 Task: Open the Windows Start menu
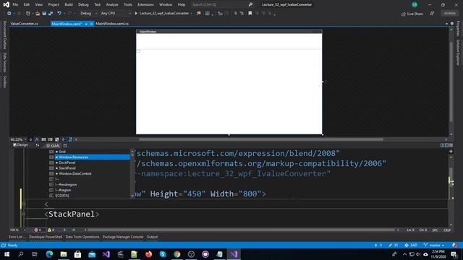point(7,254)
